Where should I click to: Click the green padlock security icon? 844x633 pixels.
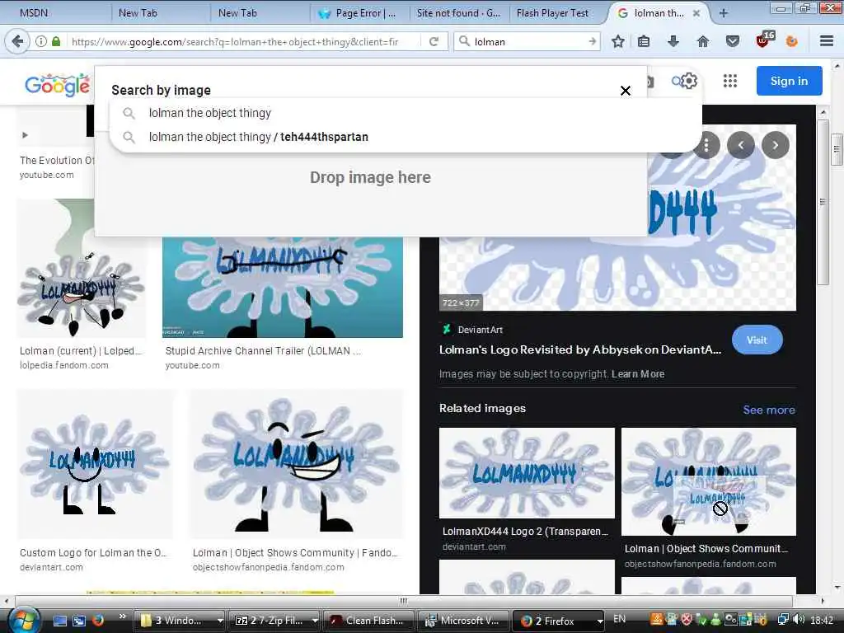click(x=56, y=41)
